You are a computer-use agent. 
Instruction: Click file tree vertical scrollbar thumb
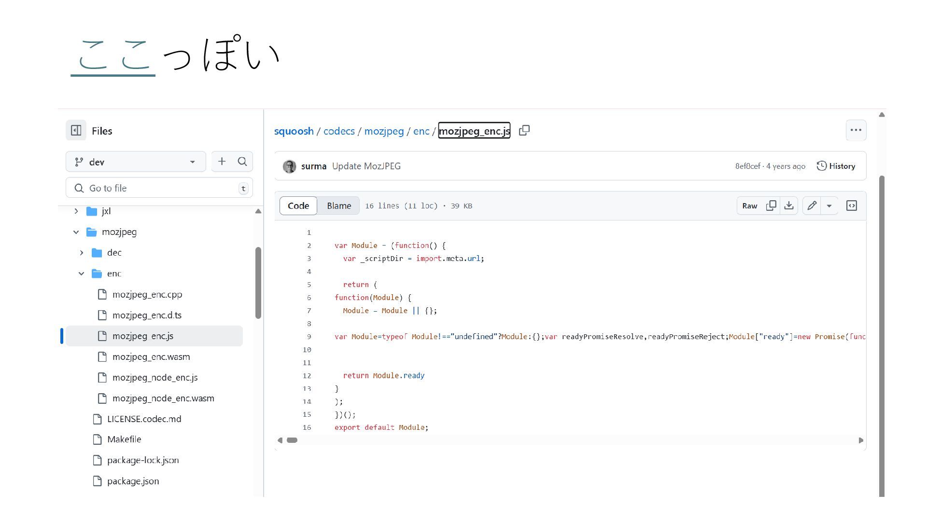point(258,283)
